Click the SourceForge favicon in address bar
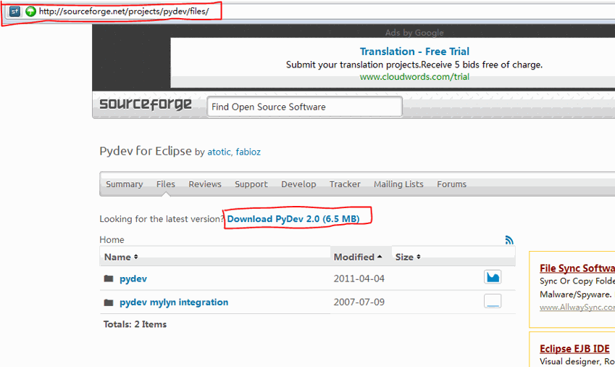The height and width of the screenshot is (367, 615). [14, 12]
